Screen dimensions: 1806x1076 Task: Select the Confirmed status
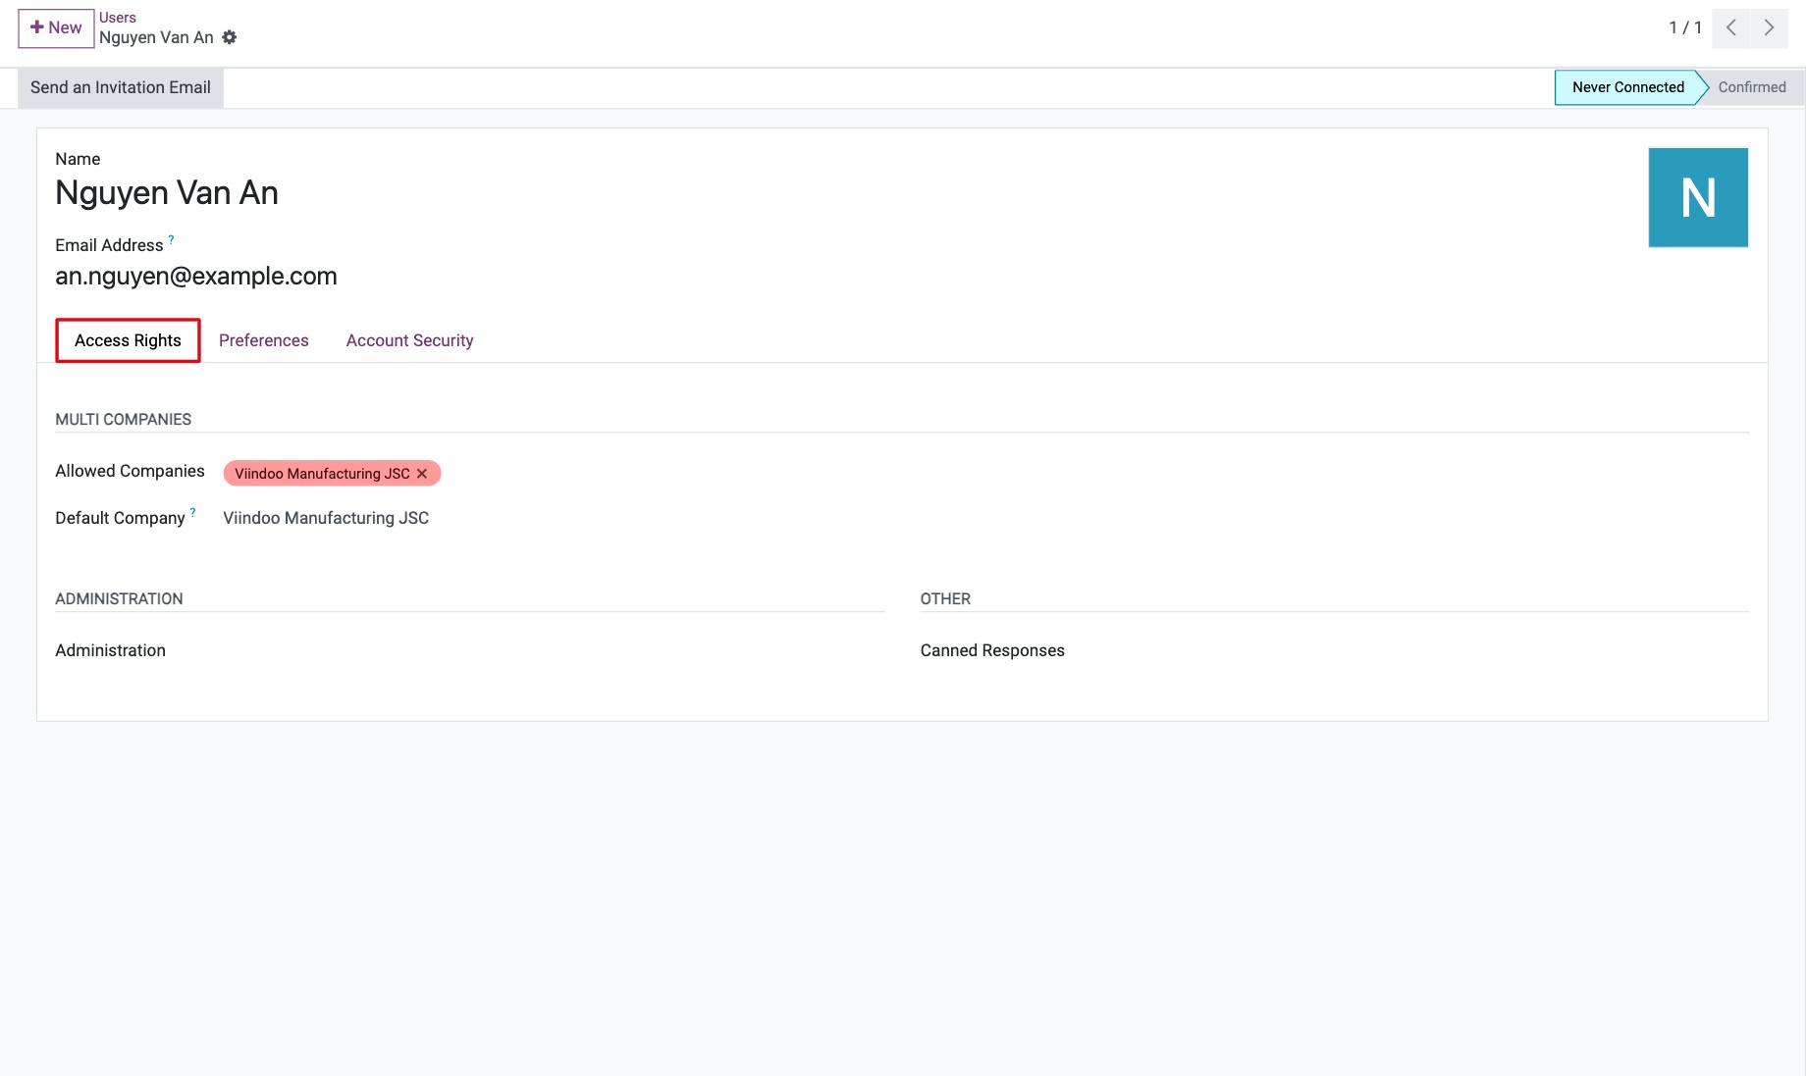coord(1752,87)
